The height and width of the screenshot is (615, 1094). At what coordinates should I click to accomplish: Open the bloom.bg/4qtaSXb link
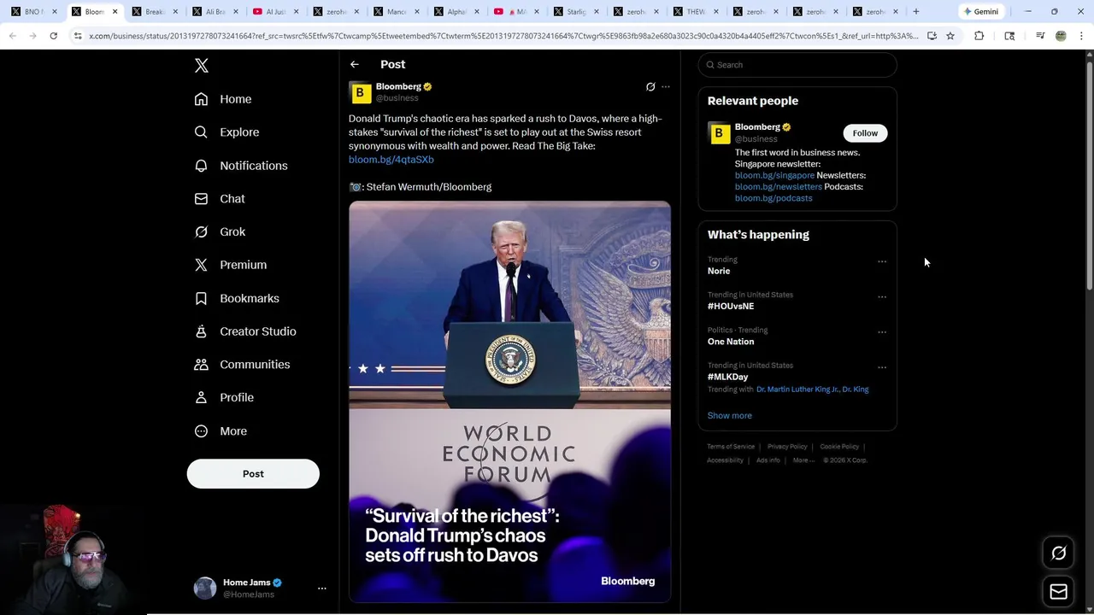click(391, 160)
